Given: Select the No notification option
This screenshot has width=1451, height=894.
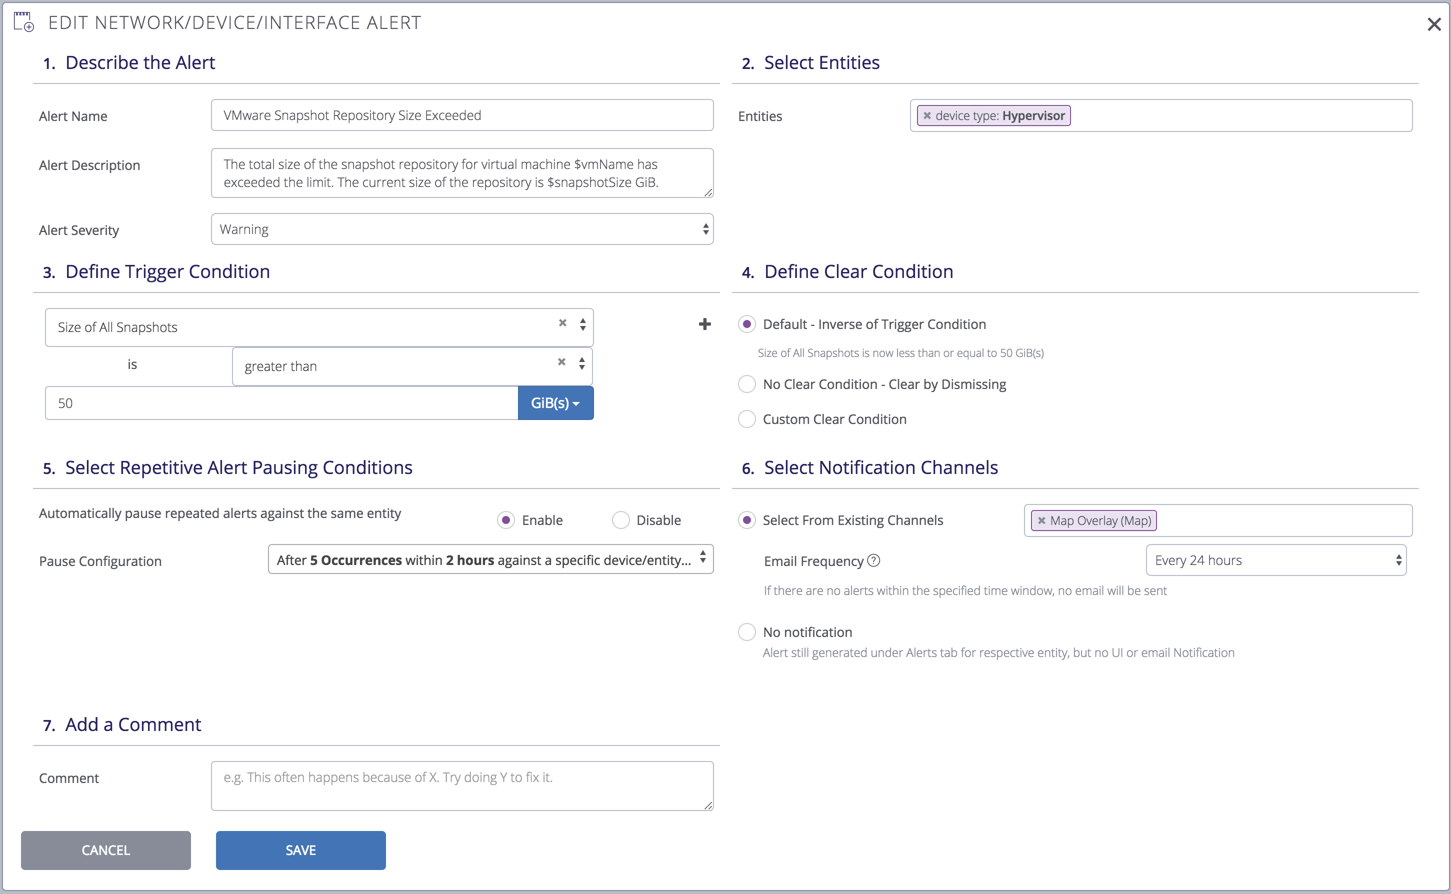Looking at the screenshot, I should 747,632.
